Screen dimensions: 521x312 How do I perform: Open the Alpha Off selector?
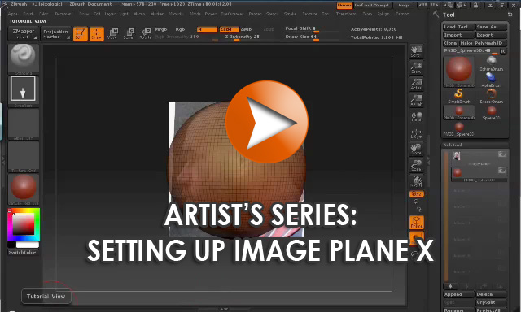(24, 124)
